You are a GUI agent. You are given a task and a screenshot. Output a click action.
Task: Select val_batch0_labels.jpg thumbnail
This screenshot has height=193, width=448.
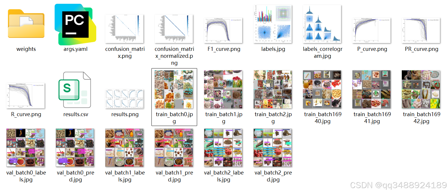coord(26,148)
